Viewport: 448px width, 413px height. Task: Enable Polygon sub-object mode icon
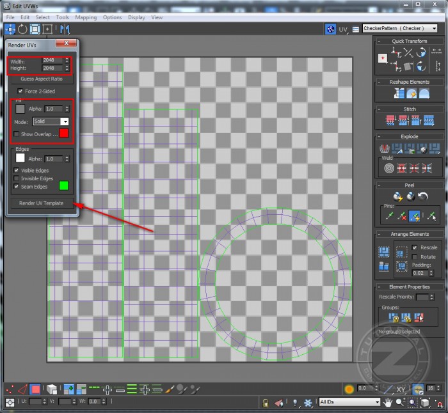pyautogui.click(x=36, y=389)
